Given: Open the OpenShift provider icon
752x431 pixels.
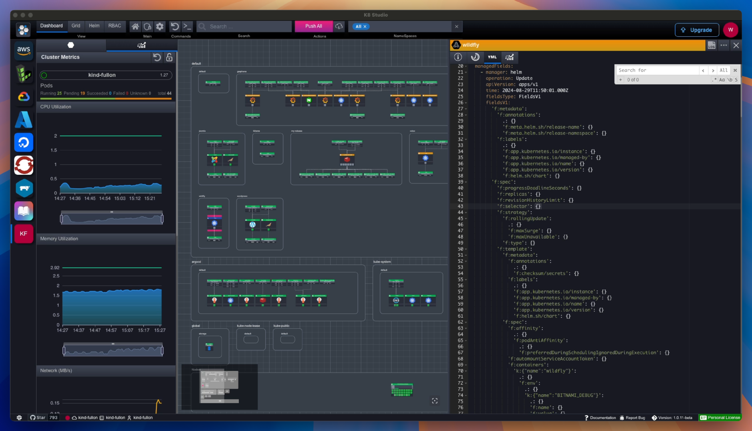Looking at the screenshot, I should [x=24, y=165].
